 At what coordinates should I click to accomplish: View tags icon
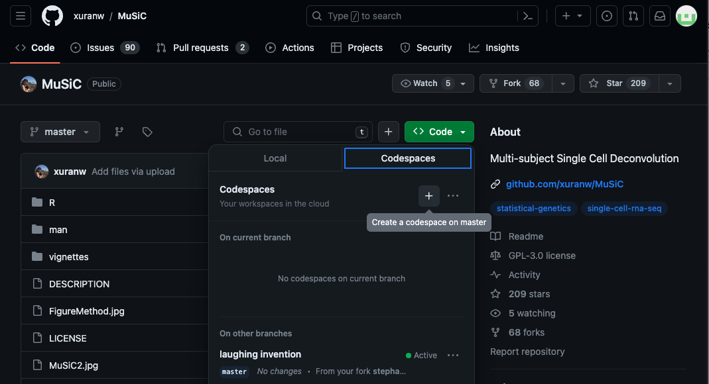(147, 132)
